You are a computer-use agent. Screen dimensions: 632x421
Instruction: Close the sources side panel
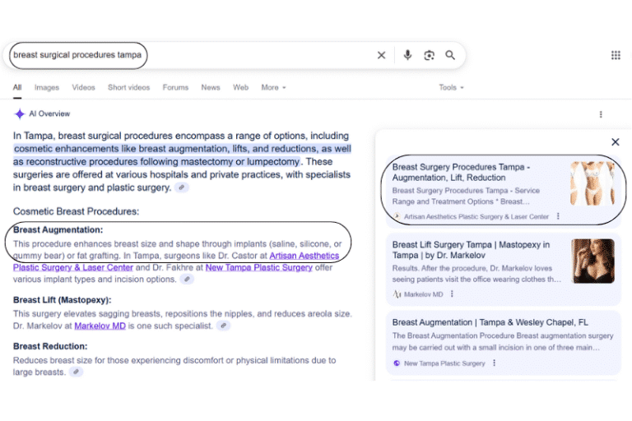(615, 141)
